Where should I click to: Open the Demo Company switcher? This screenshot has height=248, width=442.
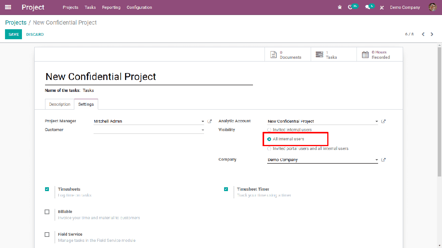coord(405,7)
